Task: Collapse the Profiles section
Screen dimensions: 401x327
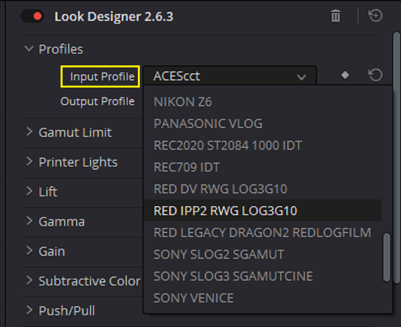Action: (x=29, y=49)
